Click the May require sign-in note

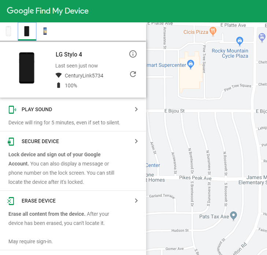point(30,241)
